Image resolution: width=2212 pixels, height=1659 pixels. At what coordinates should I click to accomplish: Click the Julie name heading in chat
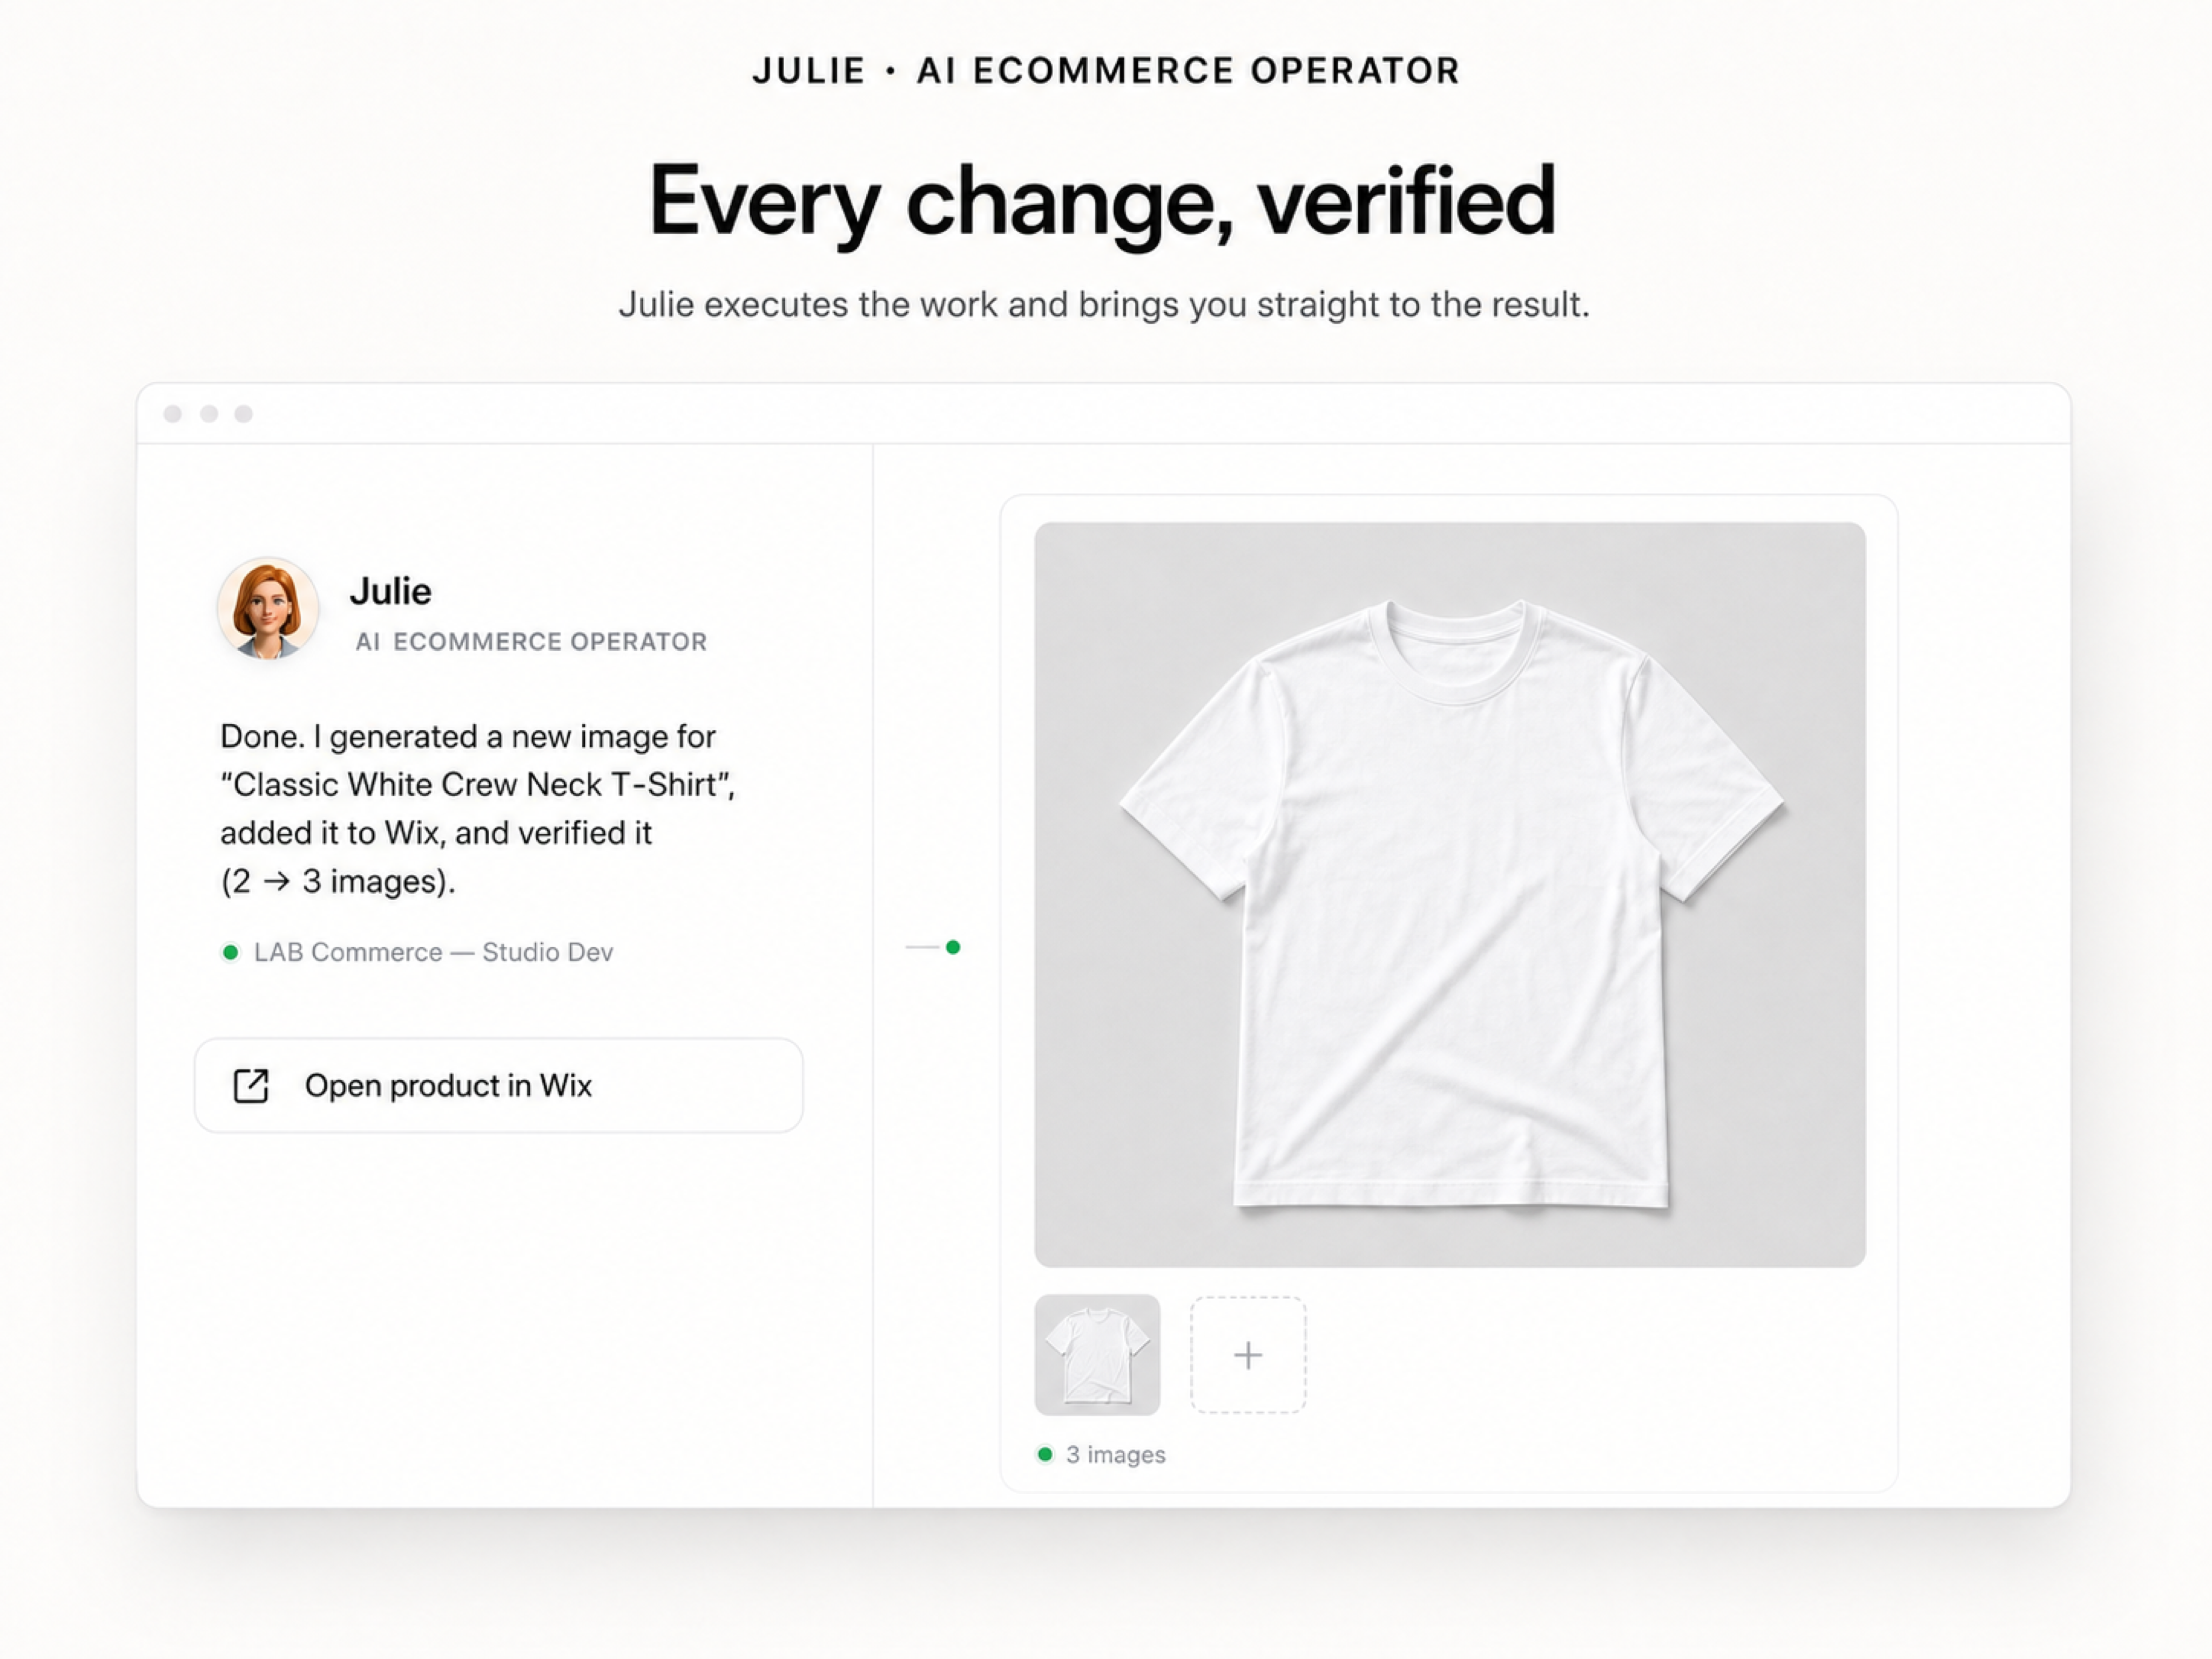coord(390,591)
